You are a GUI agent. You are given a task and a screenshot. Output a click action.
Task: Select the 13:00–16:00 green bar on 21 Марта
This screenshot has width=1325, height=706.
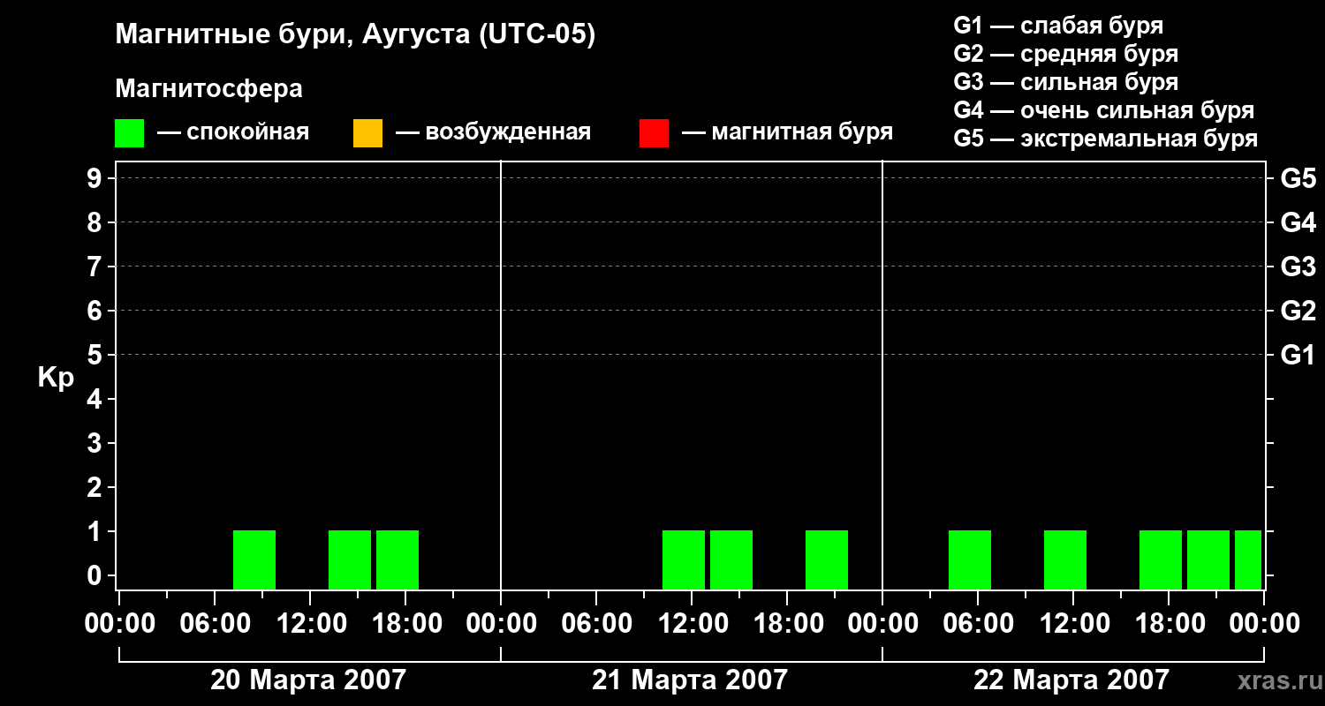[x=731, y=560]
